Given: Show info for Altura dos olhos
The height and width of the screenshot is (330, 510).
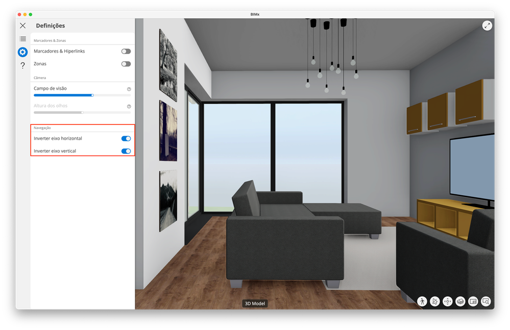Looking at the screenshot, I should pos(129,106).
